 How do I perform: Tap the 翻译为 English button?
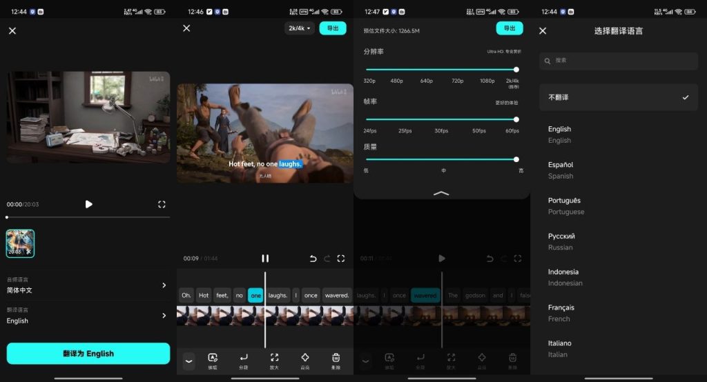click(x=88, y=354)
